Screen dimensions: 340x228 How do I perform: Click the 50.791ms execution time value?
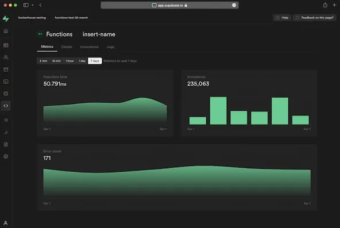(55, 84)
